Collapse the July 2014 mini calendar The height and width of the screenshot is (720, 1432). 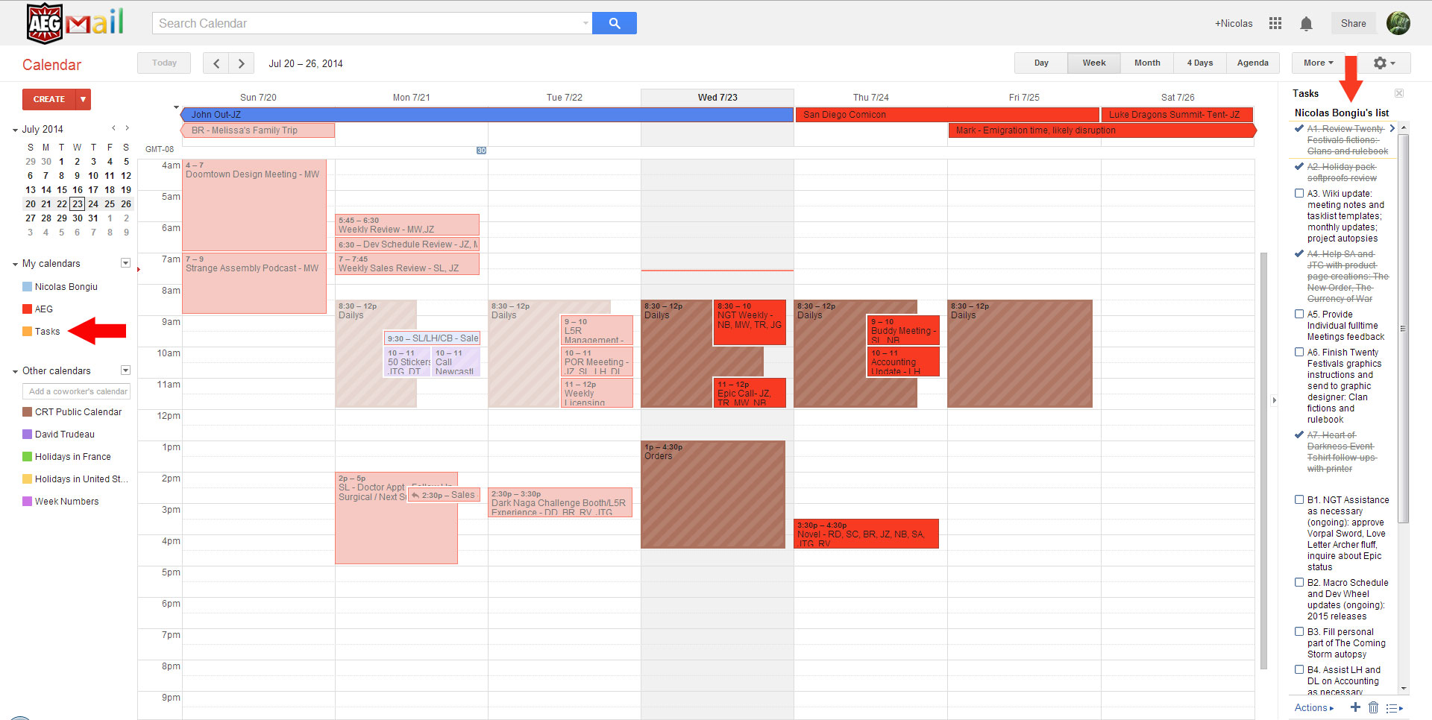point(15,130)
